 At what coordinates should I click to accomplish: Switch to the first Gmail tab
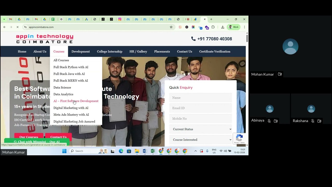(11, 19)
